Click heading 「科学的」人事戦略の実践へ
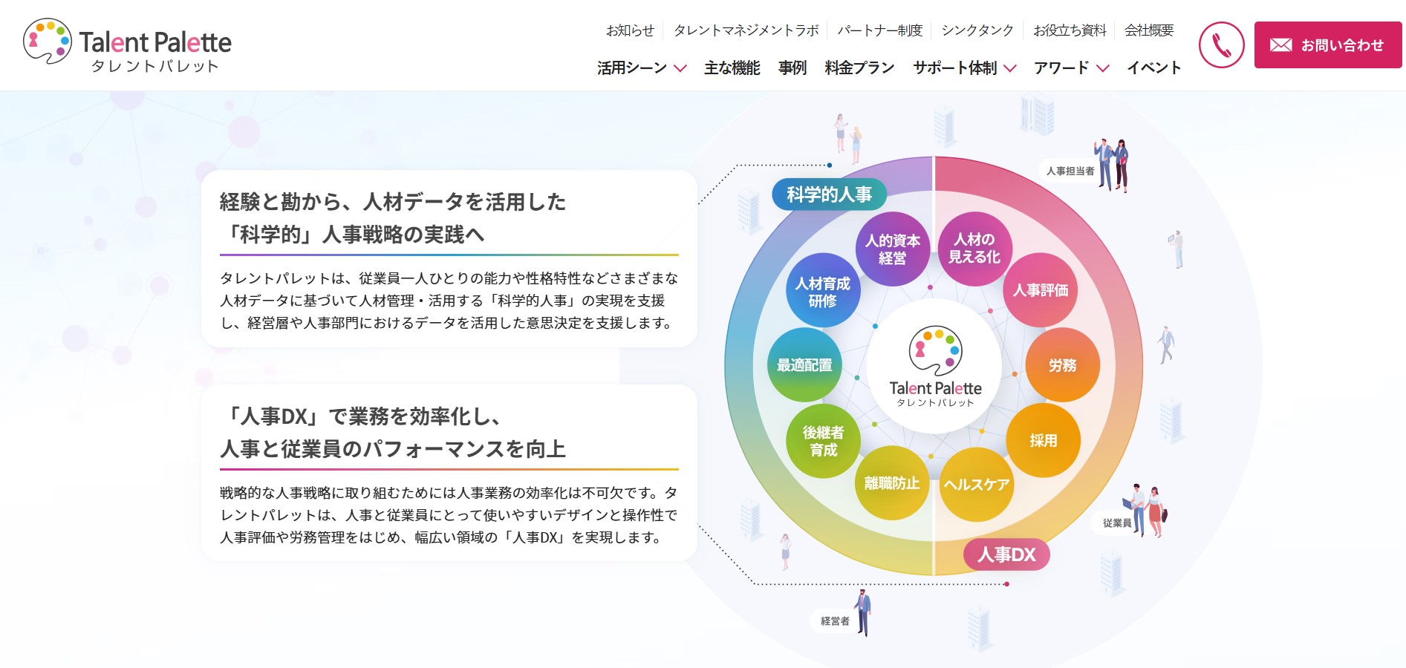This screenshot has height=668, width=1406. pyautogui.click(x=352, y=235)
